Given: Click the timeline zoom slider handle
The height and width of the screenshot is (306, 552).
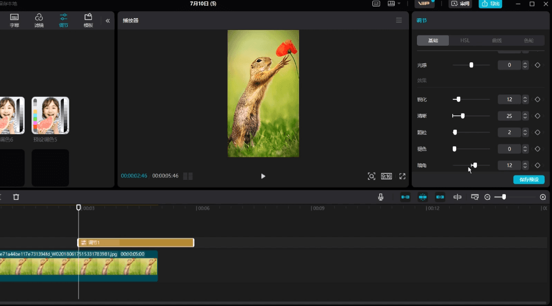Looking at the screenshot, I should tap(504, 197).
